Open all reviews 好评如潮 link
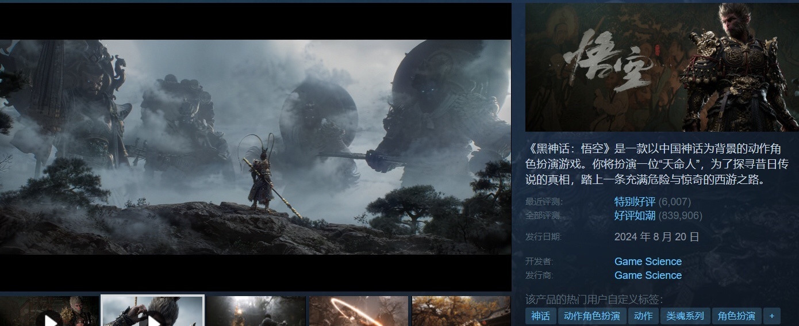This screenshot has width=799, height=326. click(x=635, y=216)
